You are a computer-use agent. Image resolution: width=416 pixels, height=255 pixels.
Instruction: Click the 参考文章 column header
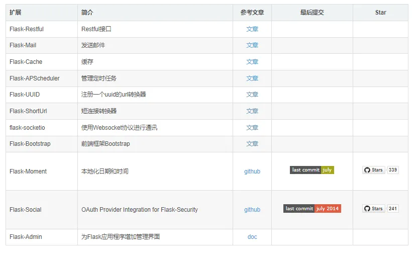click(x=252, y=13)
